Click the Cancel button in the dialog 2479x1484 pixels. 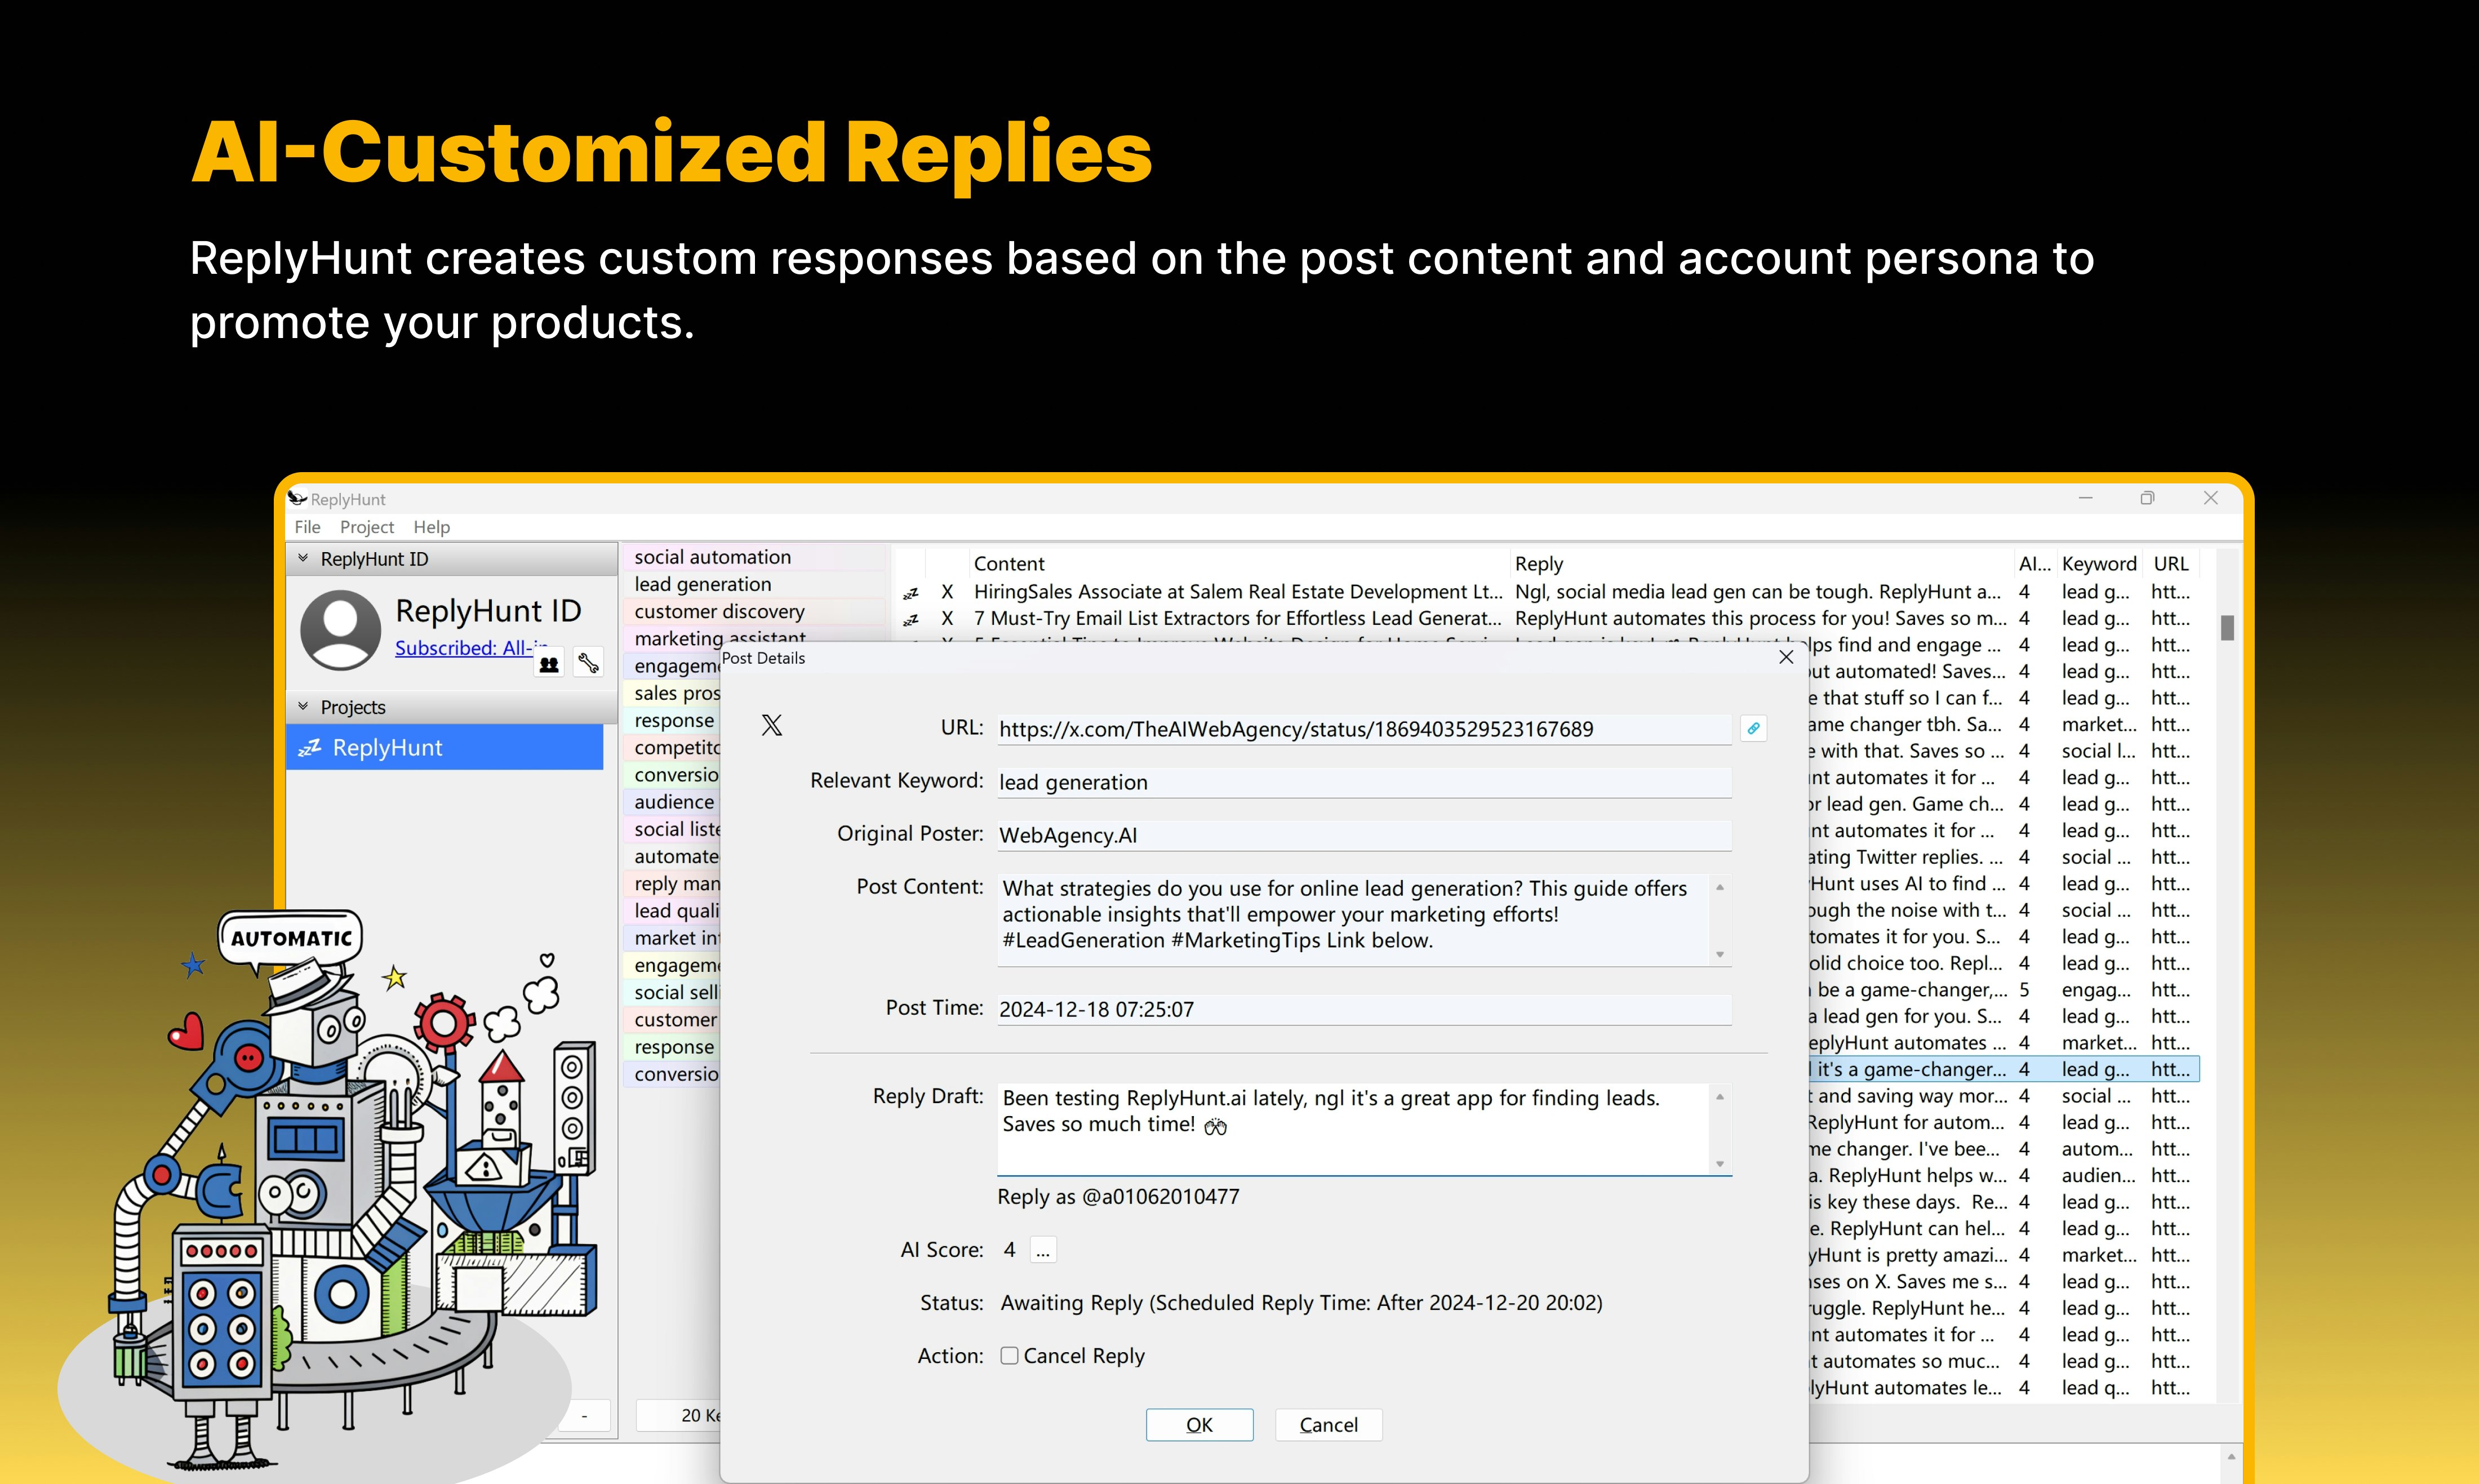coord(1328,1425)
